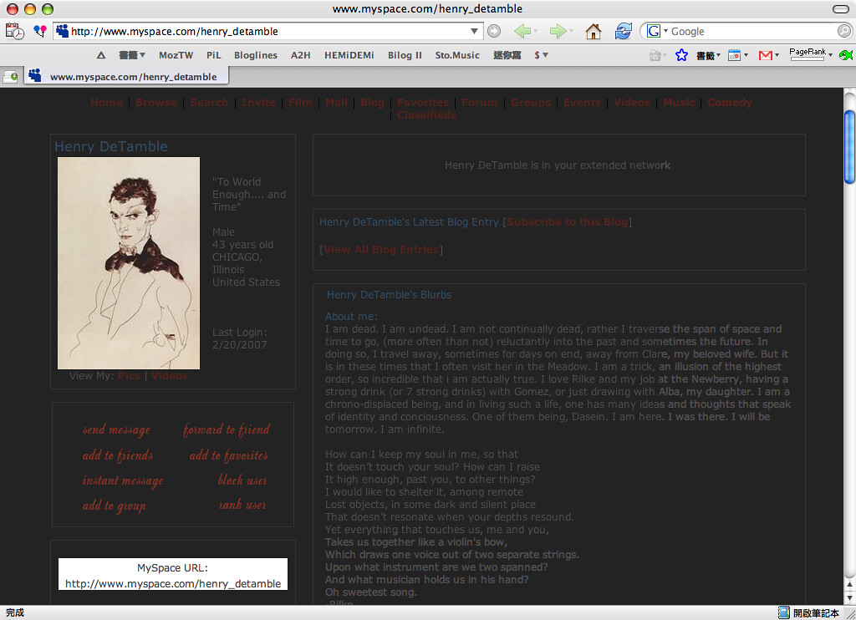Expand the URL address bar dropdown
The image size is (856, 620).
[x=475, y=32]
